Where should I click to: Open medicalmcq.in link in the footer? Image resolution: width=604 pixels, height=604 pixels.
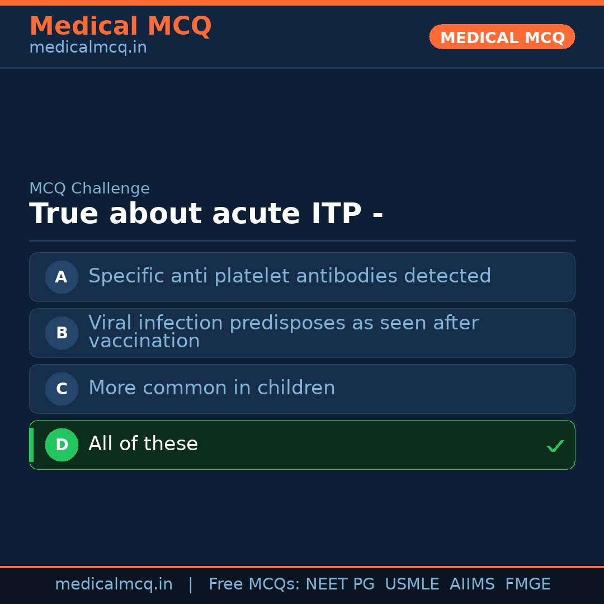click(114, 584)
